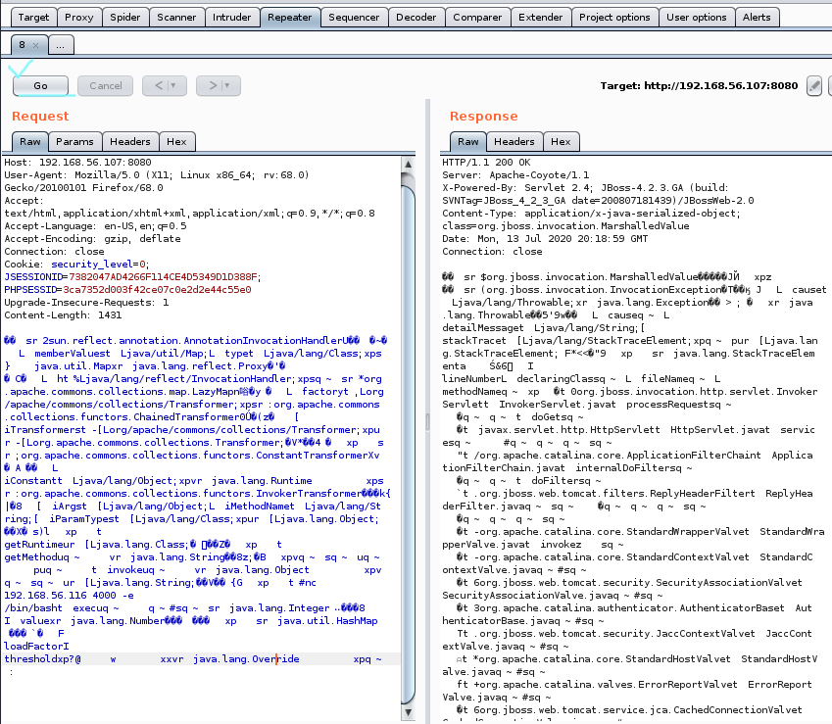Switch to the Scanner tab
The height and width of the screenshot is (724, 832).
coord(176,18)
